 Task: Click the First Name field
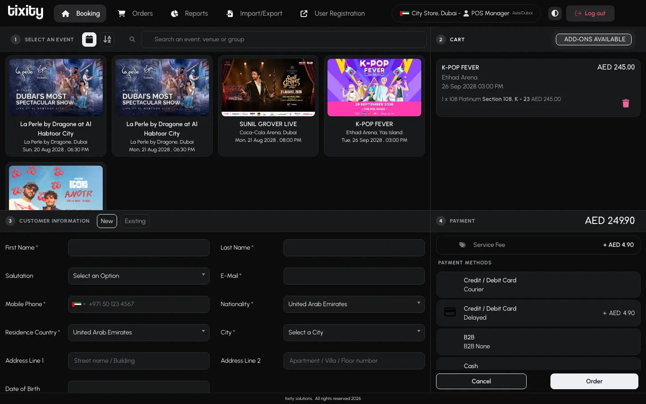[139, 248]
